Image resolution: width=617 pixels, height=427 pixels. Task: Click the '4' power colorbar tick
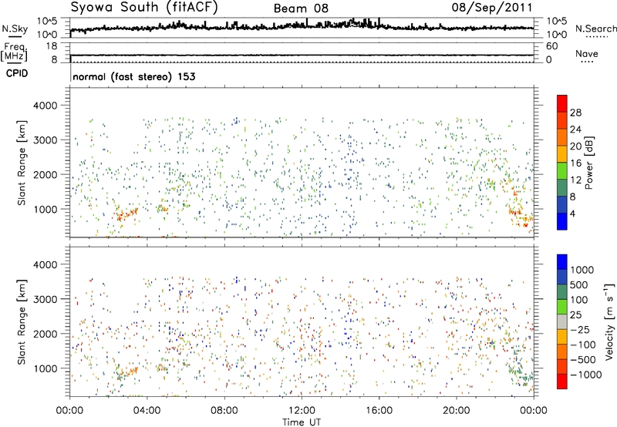(x=572, y=213)
